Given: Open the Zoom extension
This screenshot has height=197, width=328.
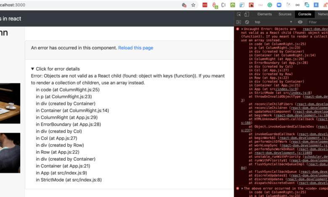Looking at the screenshot, I should pyautogui.click(x=279, y=5).
